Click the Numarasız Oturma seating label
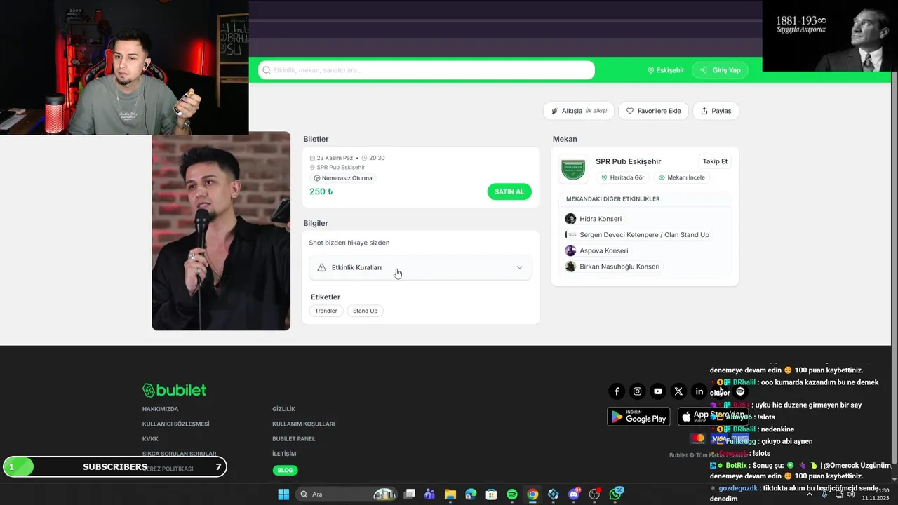This screenshot has width=898, height=505. coord(343,178)
